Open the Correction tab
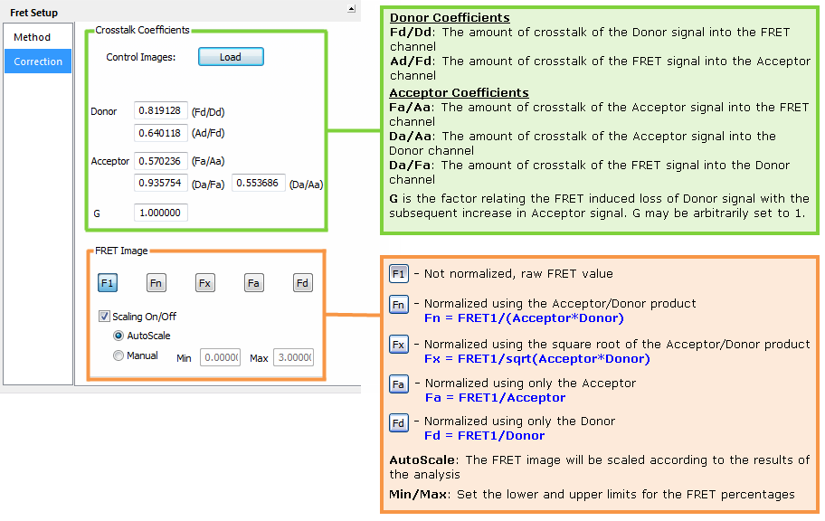825x521 pixels. tap(38, 62)
